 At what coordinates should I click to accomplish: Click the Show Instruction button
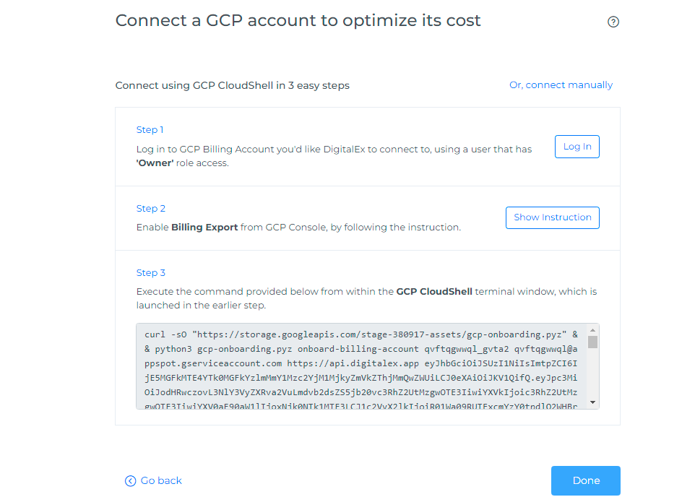pos(552,217)
